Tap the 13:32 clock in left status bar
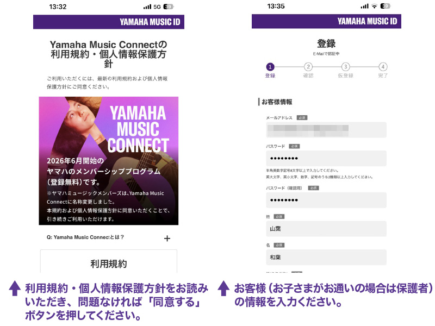The width and height of the screenshot is (435, 326). 58,7
